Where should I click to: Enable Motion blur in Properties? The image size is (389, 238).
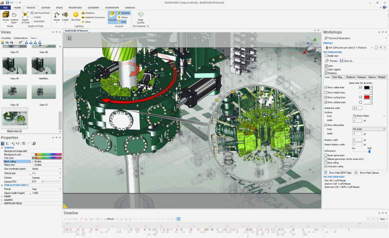33,165
